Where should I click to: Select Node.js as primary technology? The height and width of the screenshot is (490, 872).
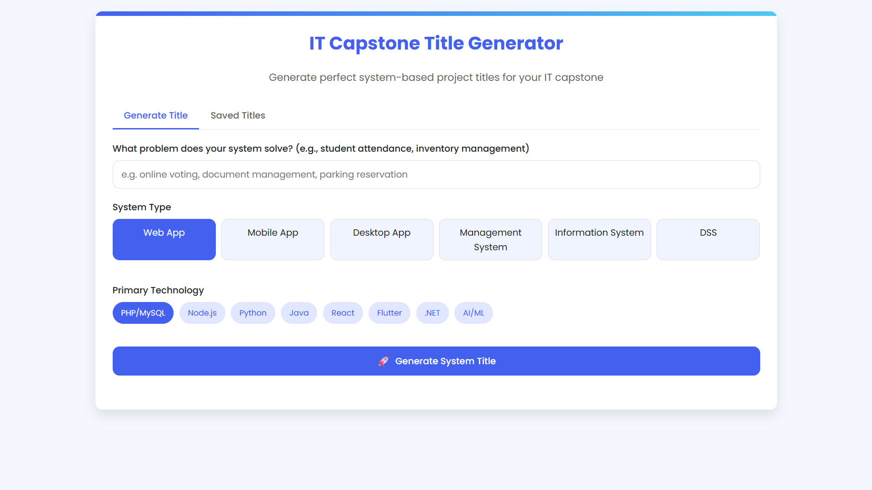(x=202, y=313)
